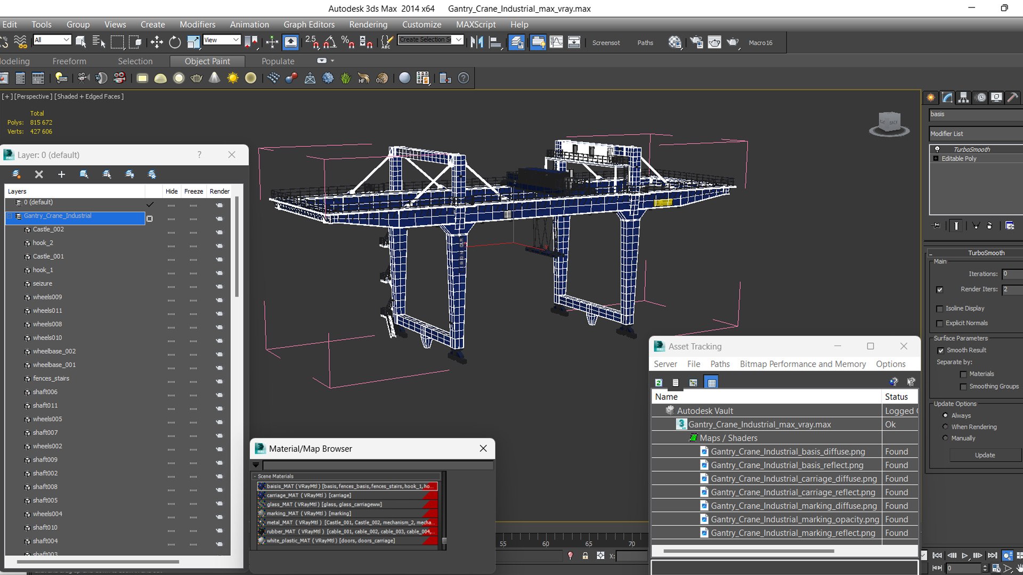Select the Move tool in main toolbar
This screenshot has height=575, width=1023.
(x=157, y=42)
